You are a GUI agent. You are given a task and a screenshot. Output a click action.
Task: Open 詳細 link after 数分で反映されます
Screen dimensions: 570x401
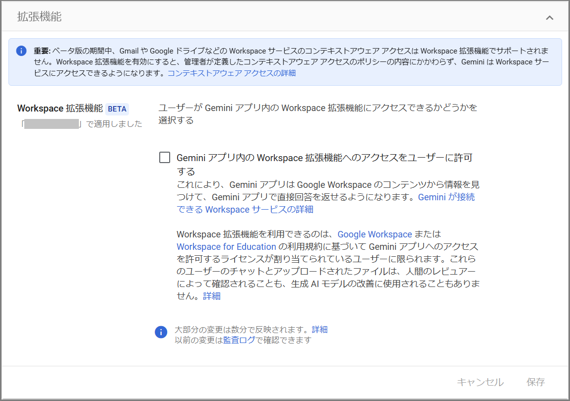(x=319, y=330)
